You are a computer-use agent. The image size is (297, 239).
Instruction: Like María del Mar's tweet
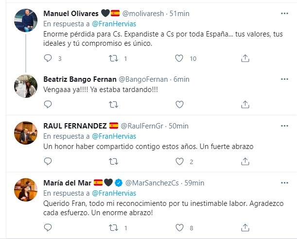(x=179, y=227)
